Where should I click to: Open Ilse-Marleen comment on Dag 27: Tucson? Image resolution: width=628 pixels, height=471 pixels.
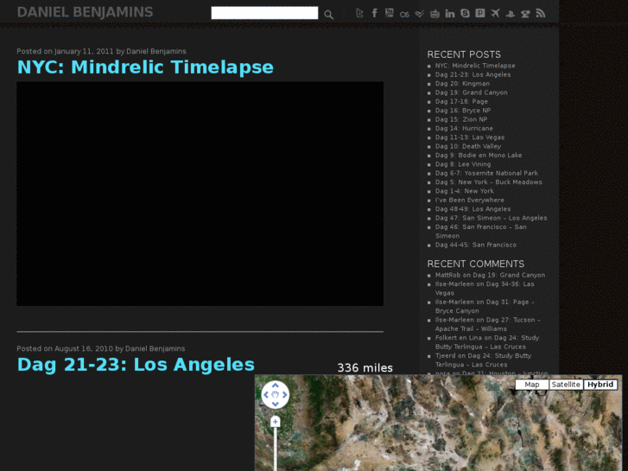(487, 324)
